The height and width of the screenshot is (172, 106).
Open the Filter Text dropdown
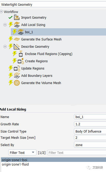point(22,153)
